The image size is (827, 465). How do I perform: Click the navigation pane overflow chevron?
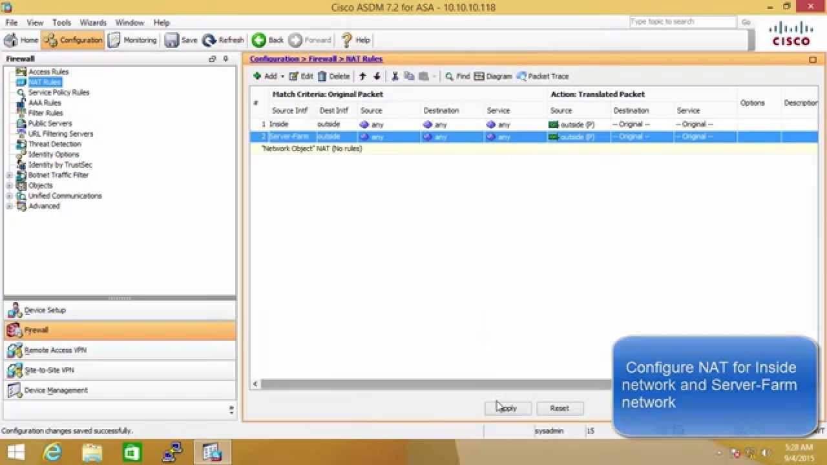231,409
